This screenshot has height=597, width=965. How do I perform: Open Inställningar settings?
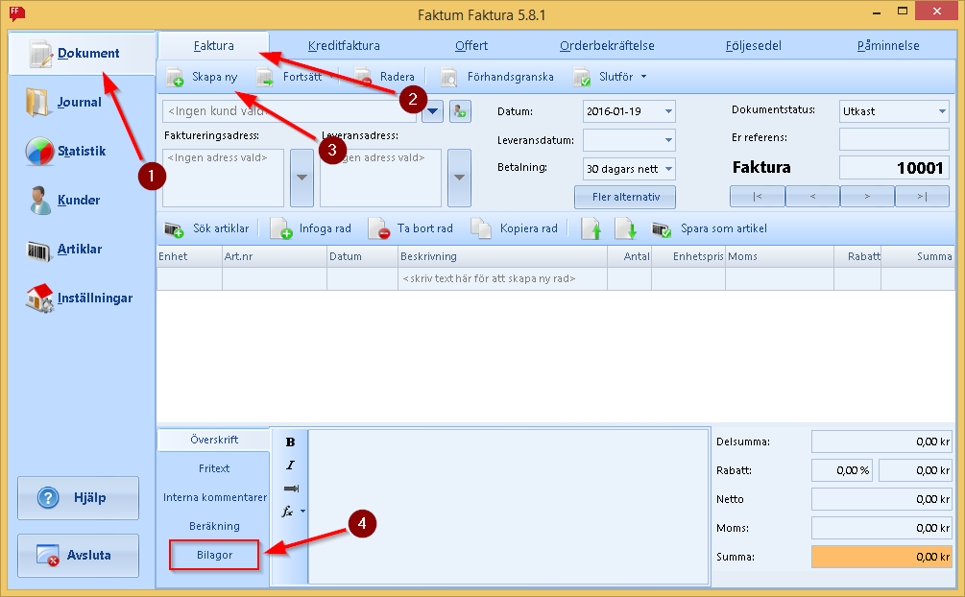pos(79,298)
